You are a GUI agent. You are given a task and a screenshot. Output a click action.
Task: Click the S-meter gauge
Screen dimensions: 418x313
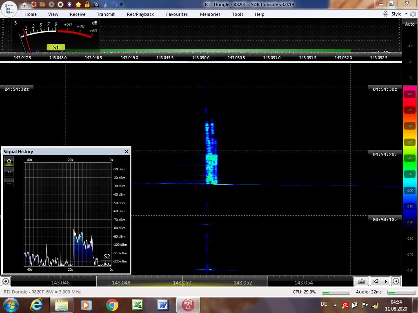click(x=56, y=35)
